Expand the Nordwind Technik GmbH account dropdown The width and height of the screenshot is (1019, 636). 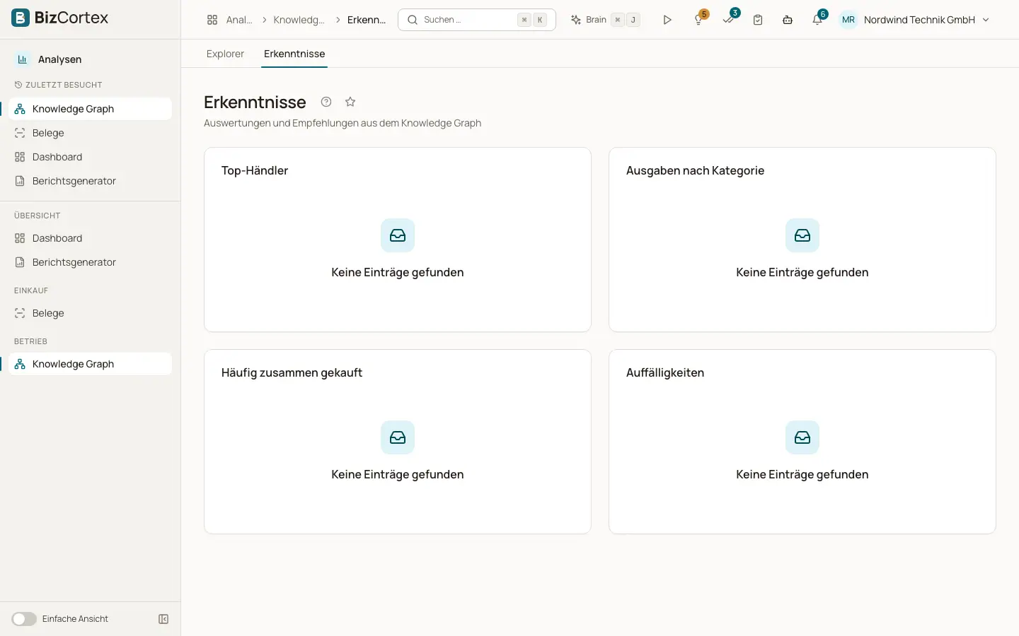927,20
